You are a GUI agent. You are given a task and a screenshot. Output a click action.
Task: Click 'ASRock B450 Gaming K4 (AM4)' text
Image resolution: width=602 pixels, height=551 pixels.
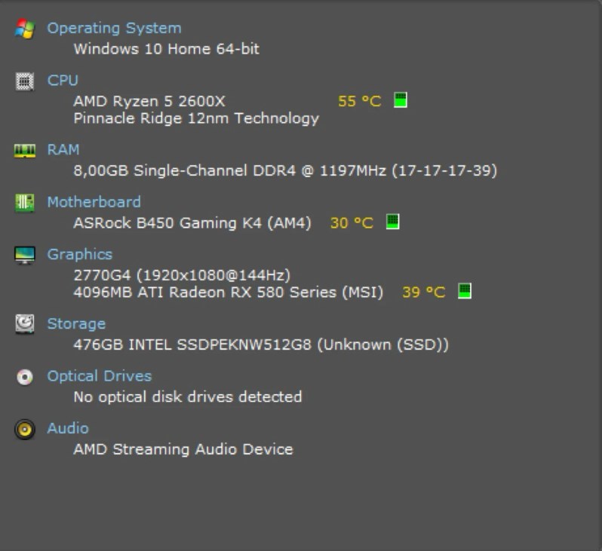click(x=192, y=223)
